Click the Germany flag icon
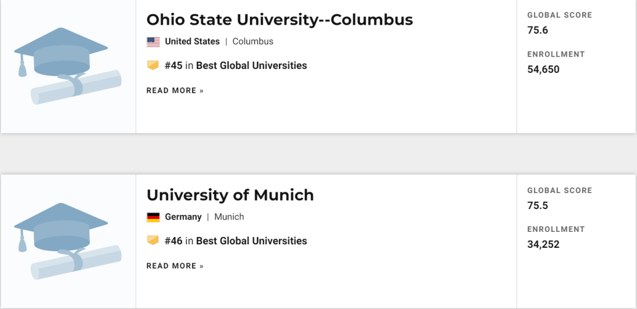The height and width of the screenshot is (309, 637). click(x=153, y=217)
